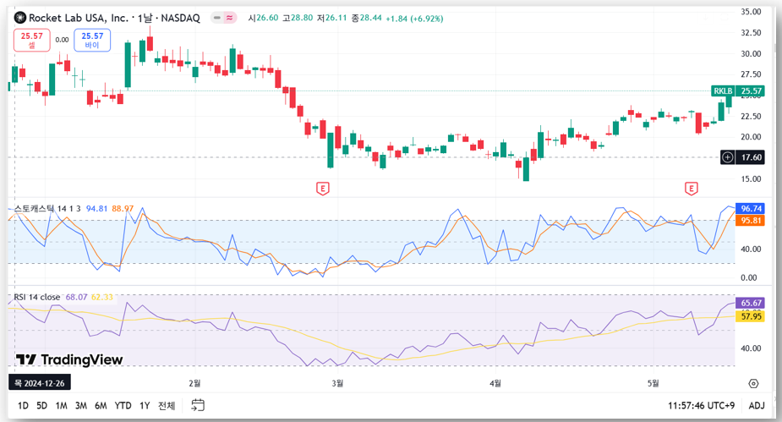Open the Rocket Lab USA, Inc. symbol title
782x422 pixels.
[114, 18]
